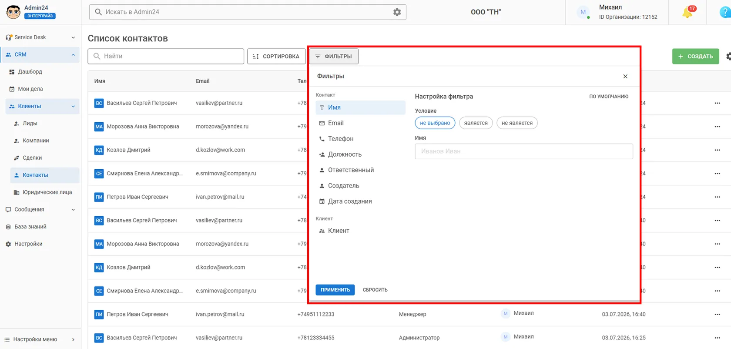The width and height of the screenshot is (731, 349).
Task: Close the Фильтры panel with X
Action: click(x=625, y=76)
